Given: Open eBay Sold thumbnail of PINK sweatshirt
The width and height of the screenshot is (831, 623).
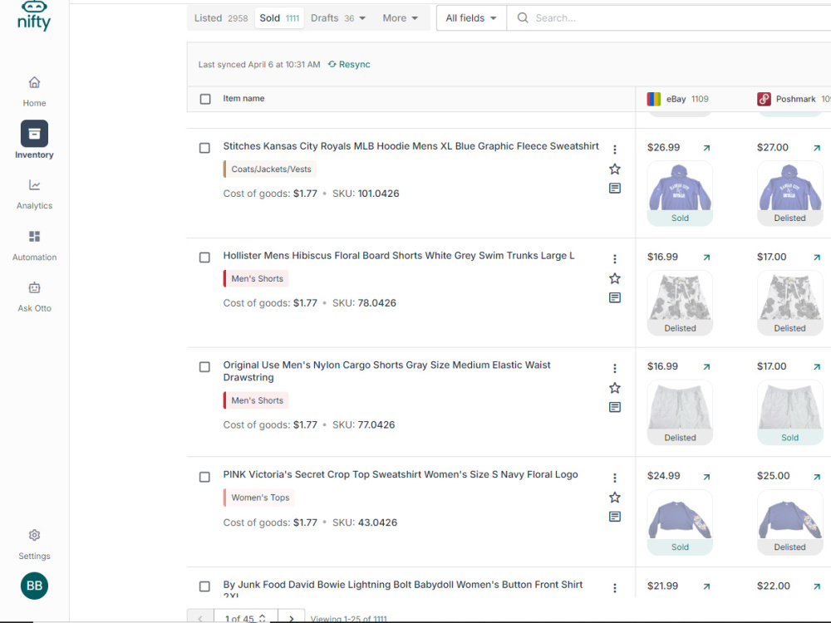Looking at the screenshot, I should (x=680, y=522).
